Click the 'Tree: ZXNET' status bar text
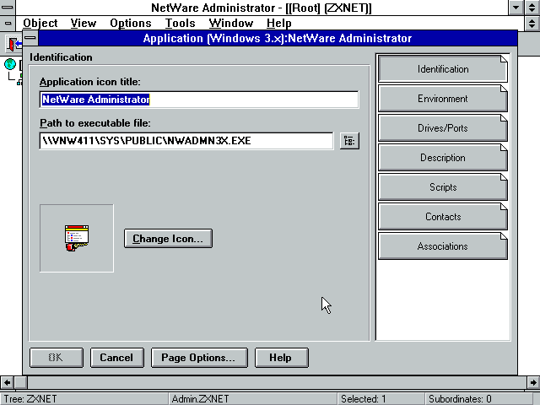Image resolution: width=540 pixels, height=405 pixels. 30,399
